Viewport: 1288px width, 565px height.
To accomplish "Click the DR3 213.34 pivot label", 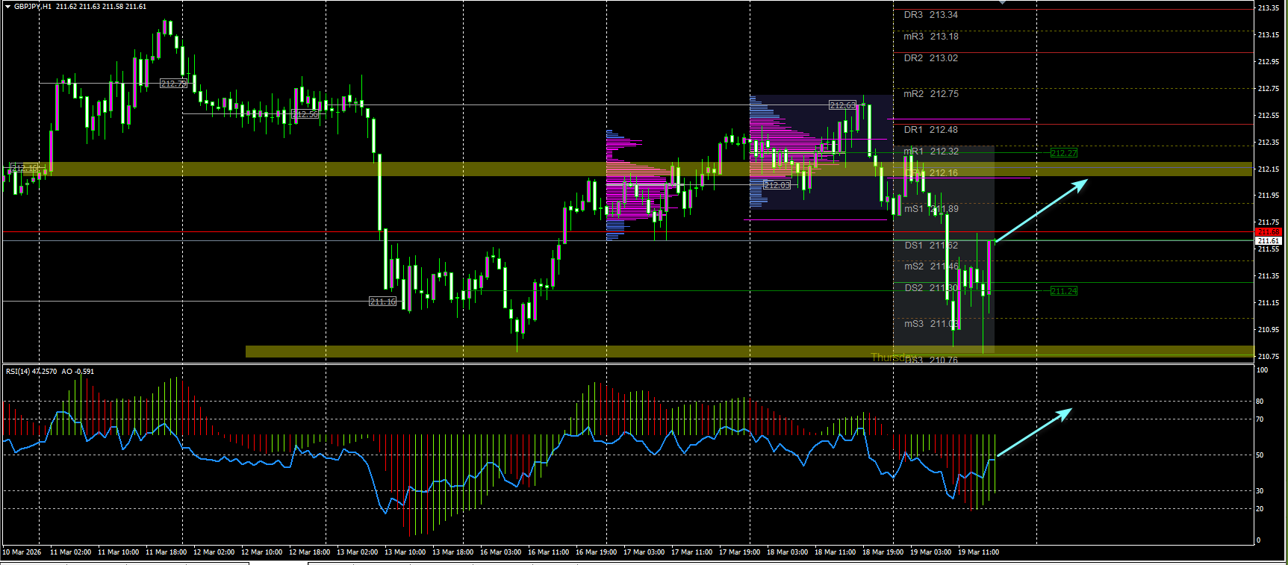I will (930, 15).
